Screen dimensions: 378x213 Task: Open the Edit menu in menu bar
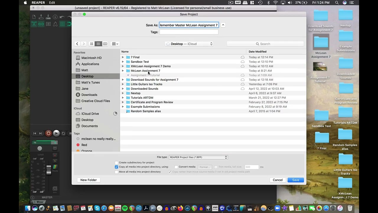pyautogui.click(x=52, y=3)
